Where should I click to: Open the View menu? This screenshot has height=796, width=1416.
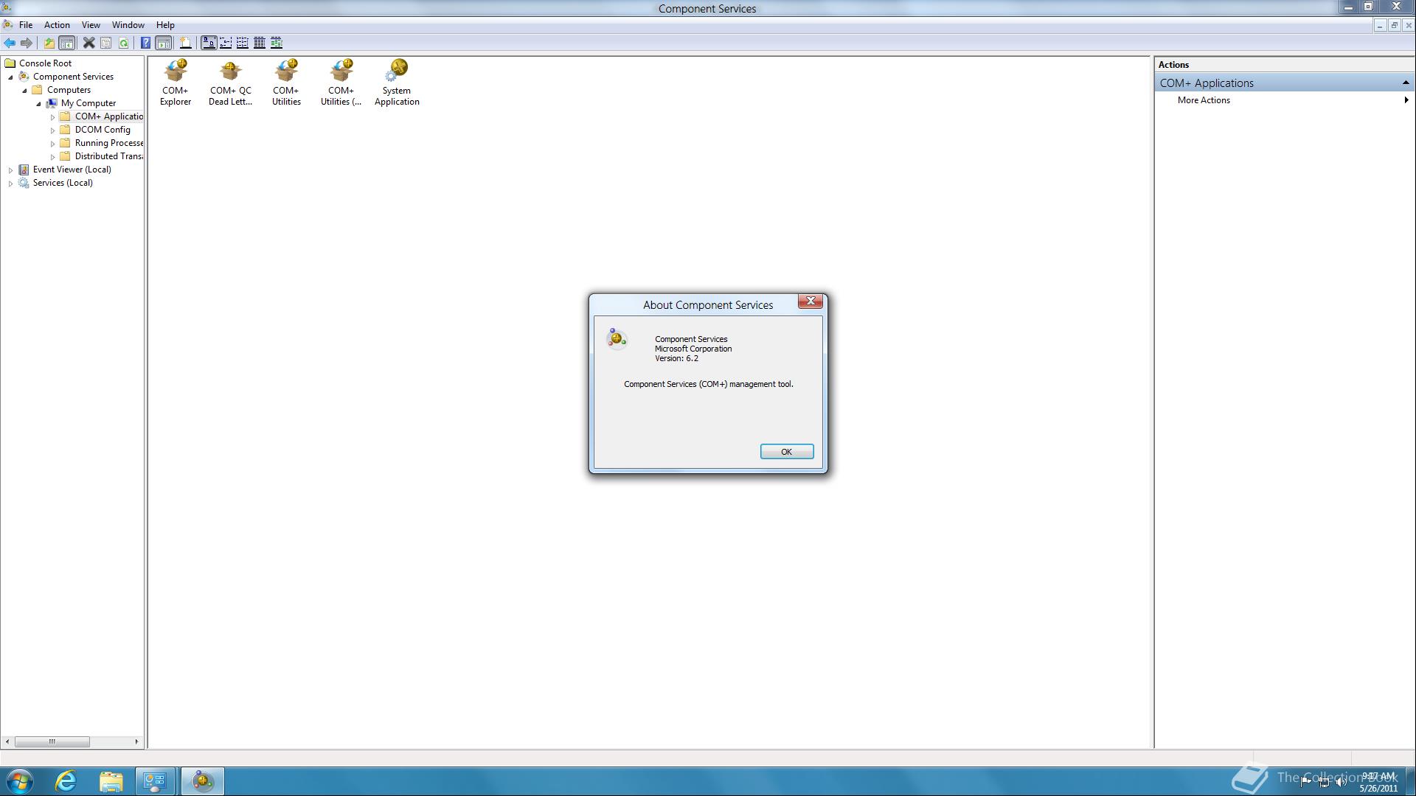point(91,25)
